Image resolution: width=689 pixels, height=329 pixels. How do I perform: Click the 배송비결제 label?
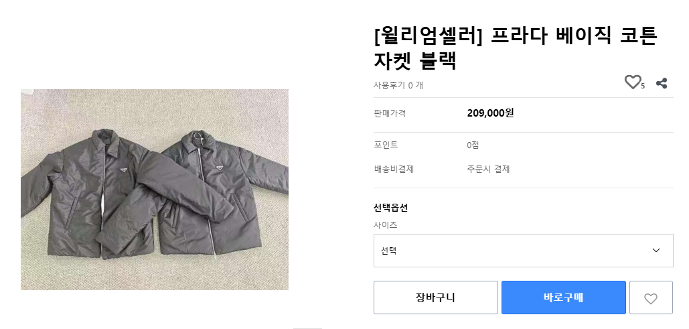tap(394, 169)
